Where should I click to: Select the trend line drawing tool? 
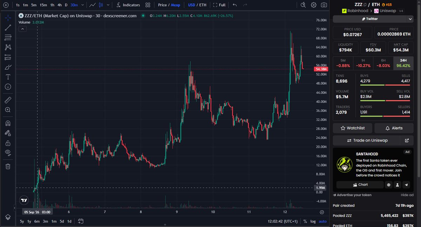click(x=8, y=28)
